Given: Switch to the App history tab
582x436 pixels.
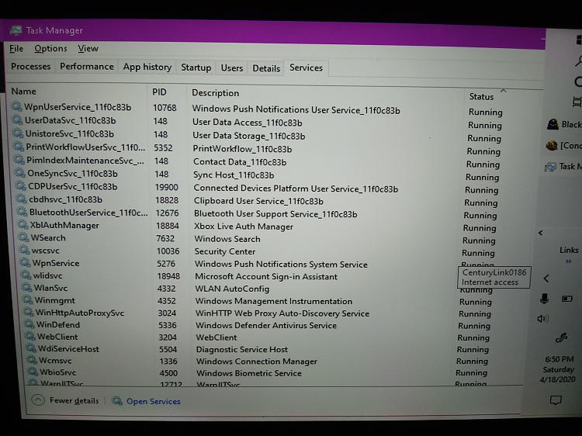Looking at the screenshot, I should tap(147, 67).
